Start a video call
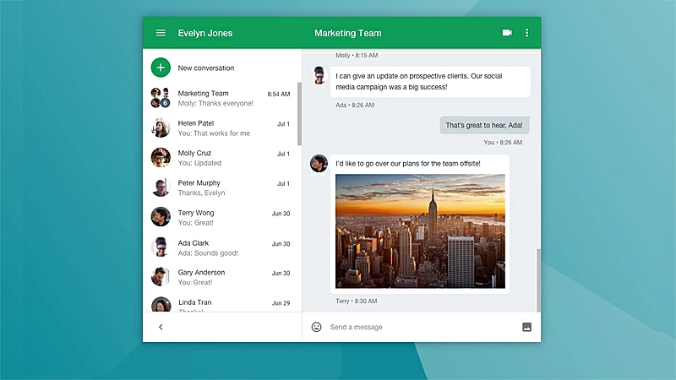The height and width of the screenshot is (380, 676). (x=507, y=33)
